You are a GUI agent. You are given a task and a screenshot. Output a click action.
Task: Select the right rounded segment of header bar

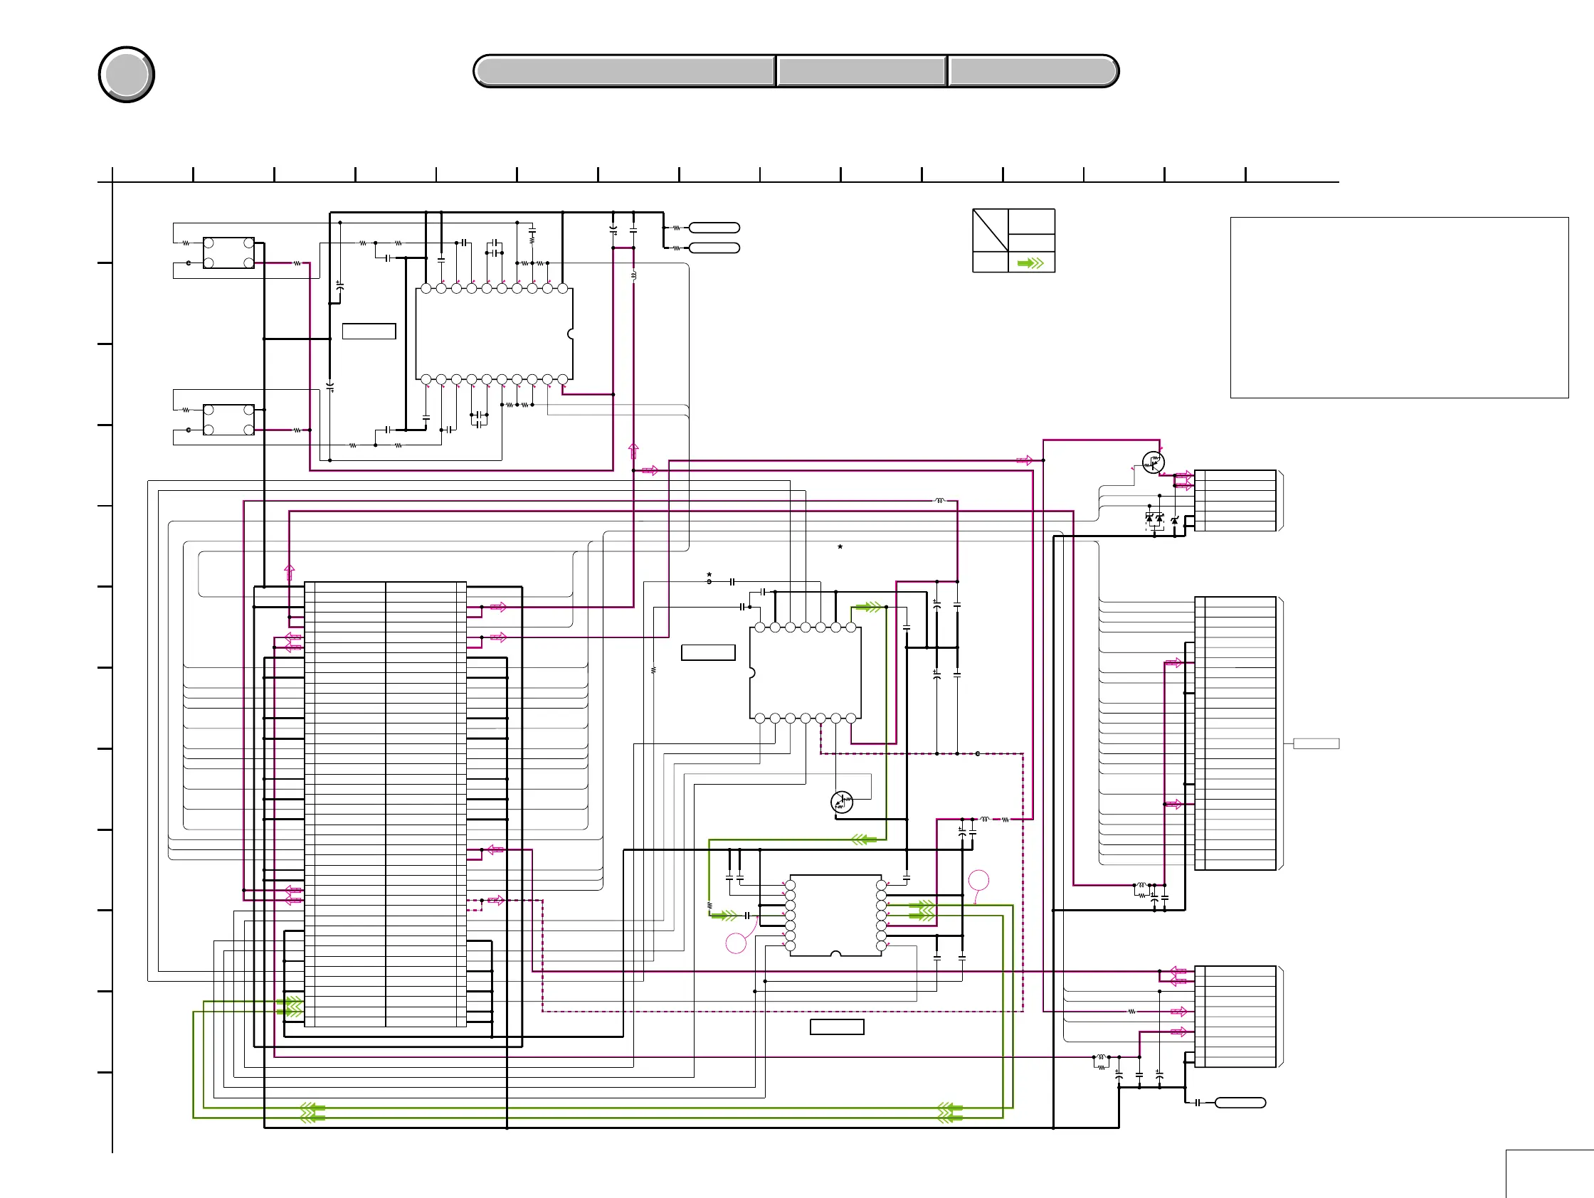[1031, 71]
